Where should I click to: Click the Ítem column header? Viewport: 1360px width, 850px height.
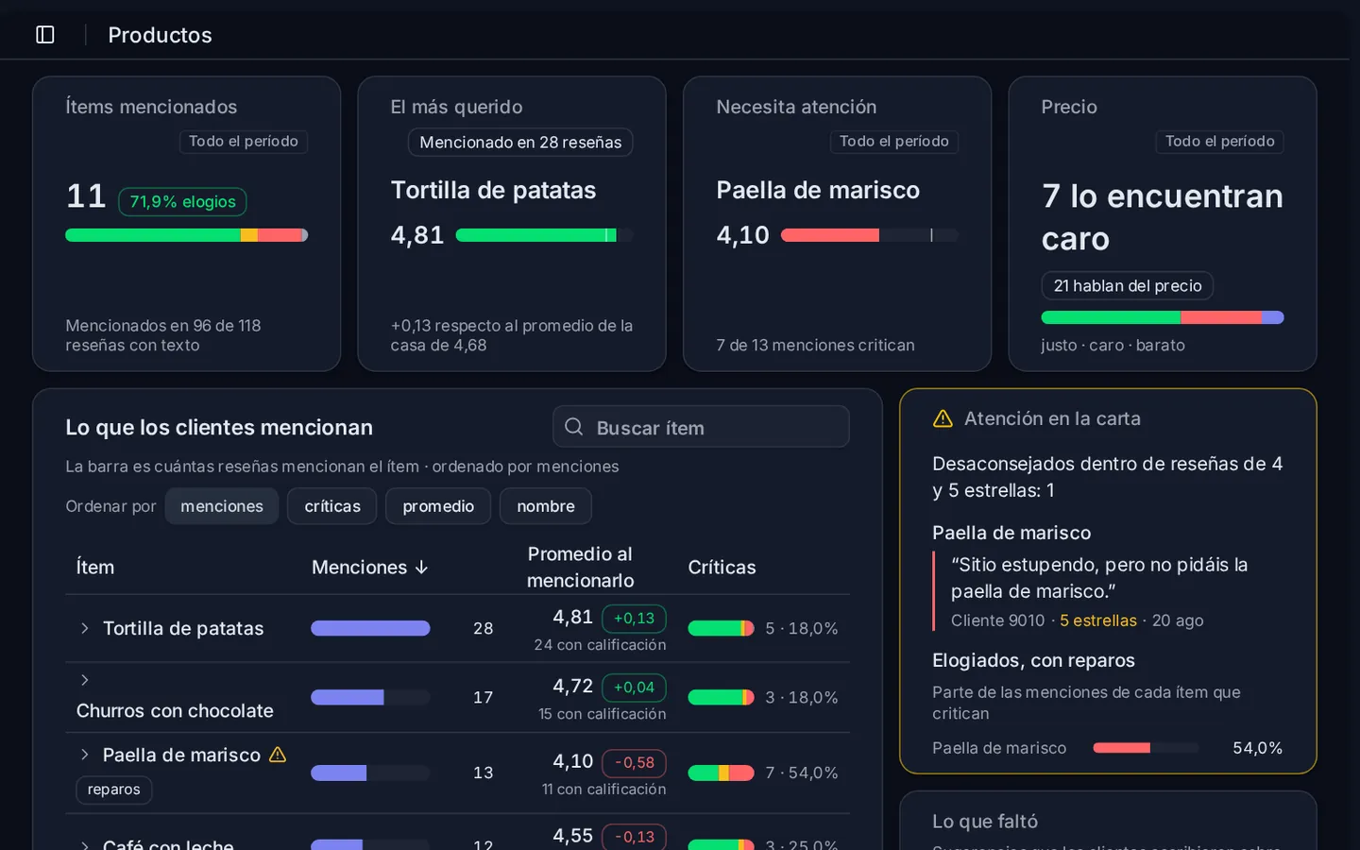[x=95, y=568]
